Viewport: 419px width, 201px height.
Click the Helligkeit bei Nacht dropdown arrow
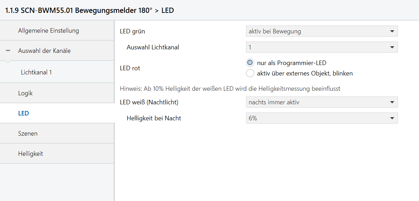point(392,118)
